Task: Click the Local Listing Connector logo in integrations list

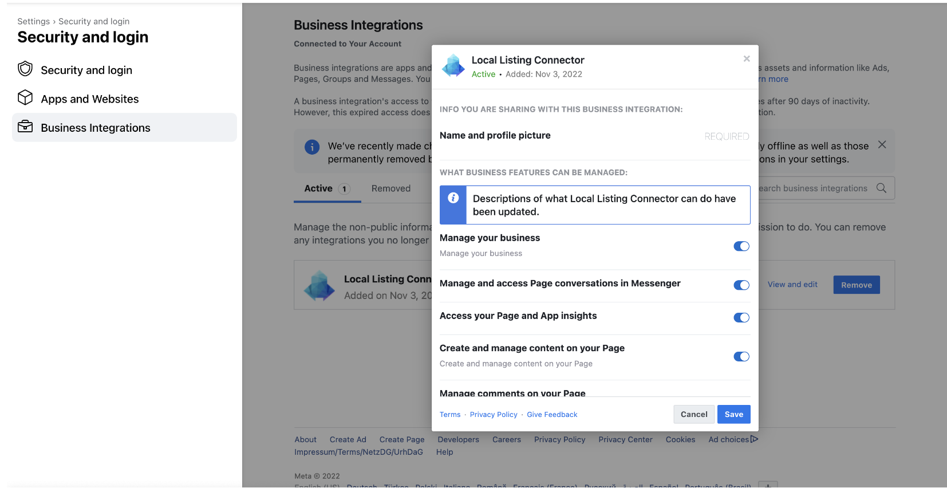Action: 319,286
